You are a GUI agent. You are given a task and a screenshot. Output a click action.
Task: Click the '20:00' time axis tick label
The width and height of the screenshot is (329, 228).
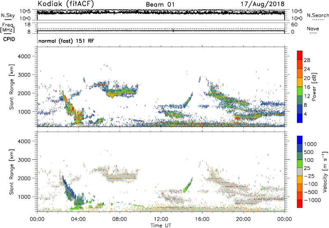(243, 219)
